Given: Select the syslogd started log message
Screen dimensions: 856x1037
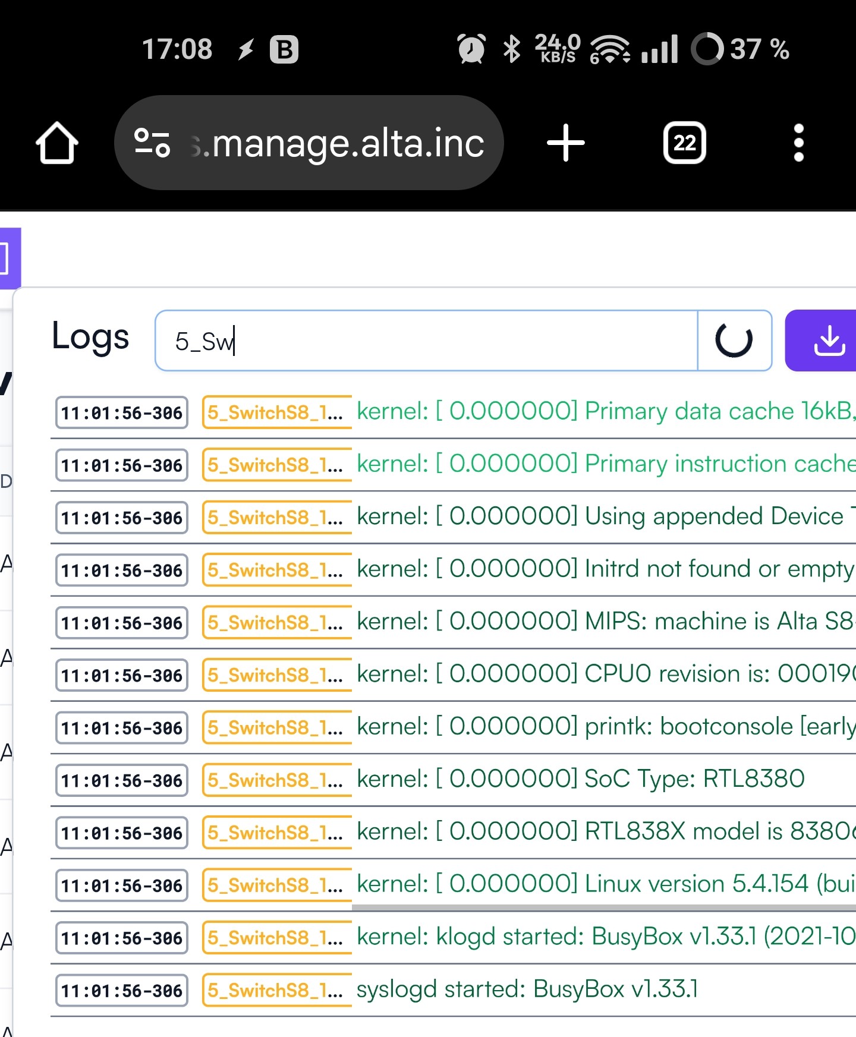Looking at the screenshot, I should pyautogui.click(x=527, y=989).
